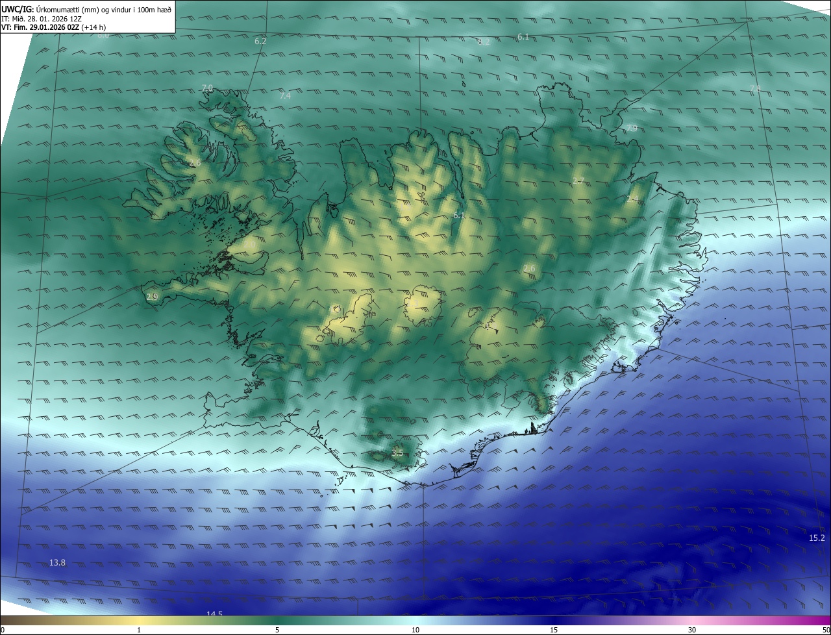Click the colorbar tick labelled 15

coord(554,630)
